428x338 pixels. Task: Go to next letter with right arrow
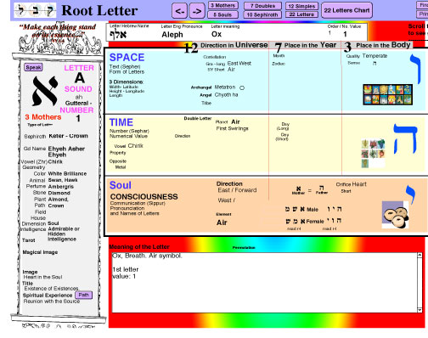[196, 11]
